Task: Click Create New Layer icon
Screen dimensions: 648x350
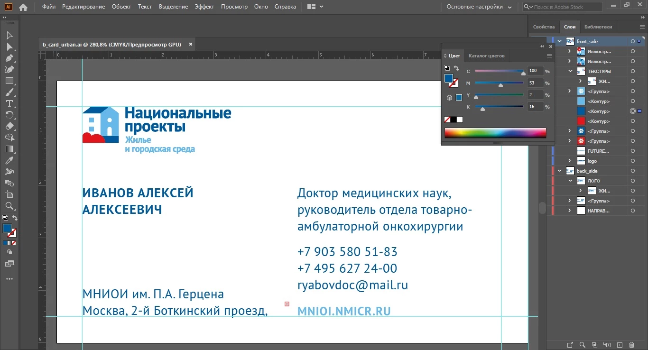Action: pos(619,345)
